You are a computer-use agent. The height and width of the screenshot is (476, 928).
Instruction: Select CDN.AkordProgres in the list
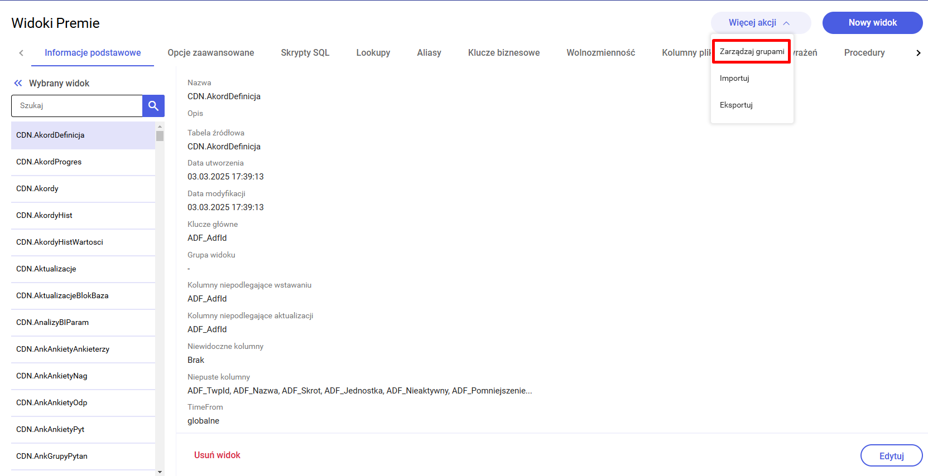point(83,162)
